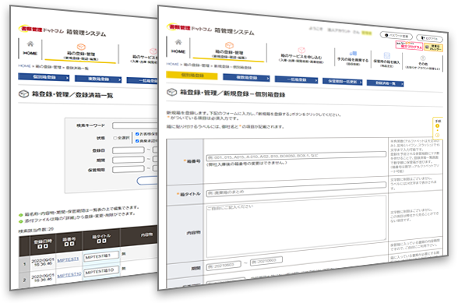Edit MPTEST箱10 title field in table

pyautogui.click(x=101, y=271)
